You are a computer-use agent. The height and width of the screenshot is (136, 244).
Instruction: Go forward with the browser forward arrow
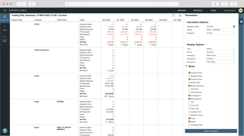pyautogui.click(x=24, y=4)
